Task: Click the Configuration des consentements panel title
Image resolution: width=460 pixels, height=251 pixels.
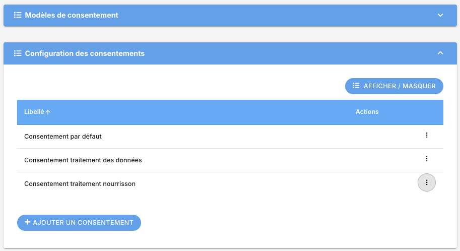Action: tap(85, 53)
